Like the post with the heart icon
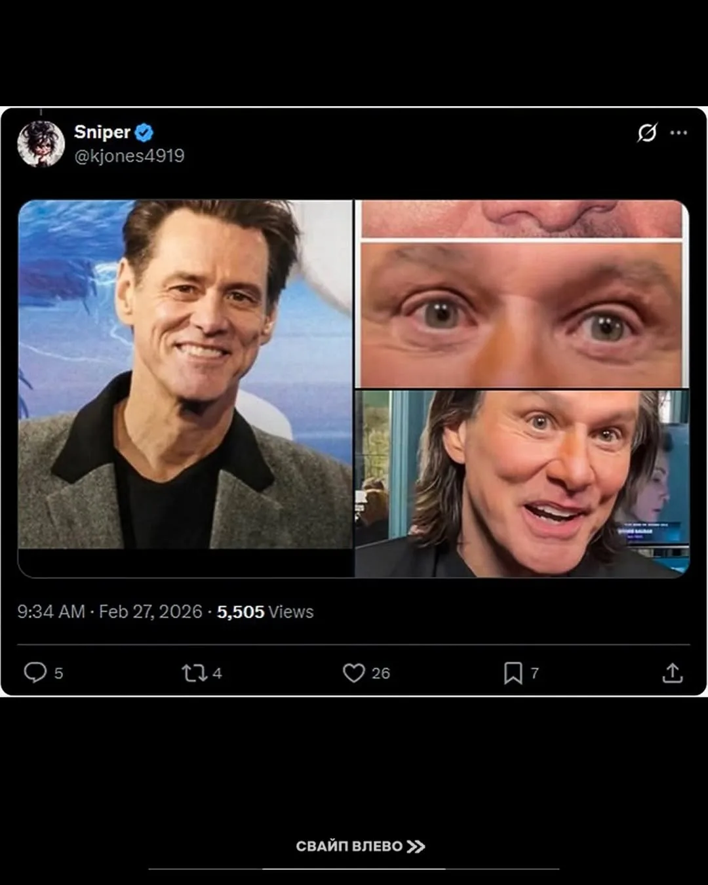The height and width of the screenshot is (885, 708). pos(354,673)
